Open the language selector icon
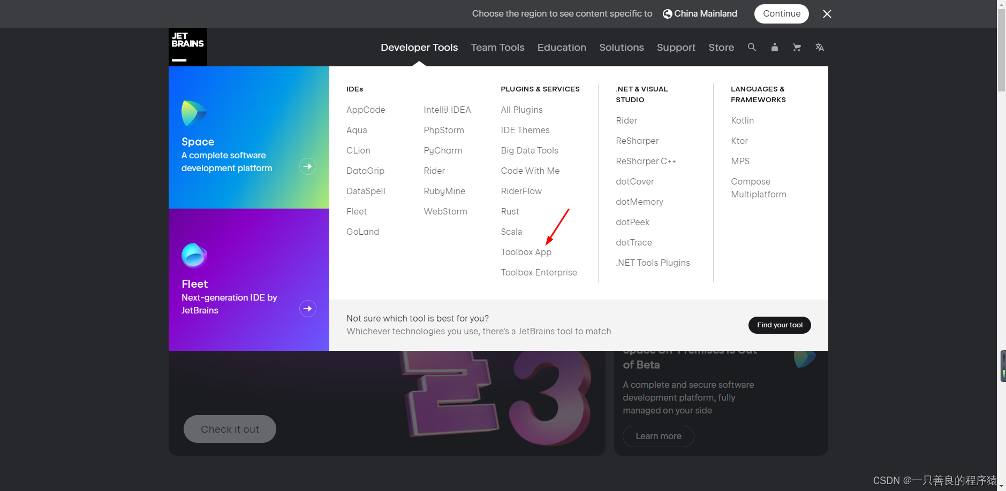This screenshot has height=491, width=1006. click(x=819, y=47)
